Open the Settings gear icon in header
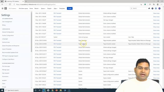This screenshot has width=164, height=92. pos(156,8)
